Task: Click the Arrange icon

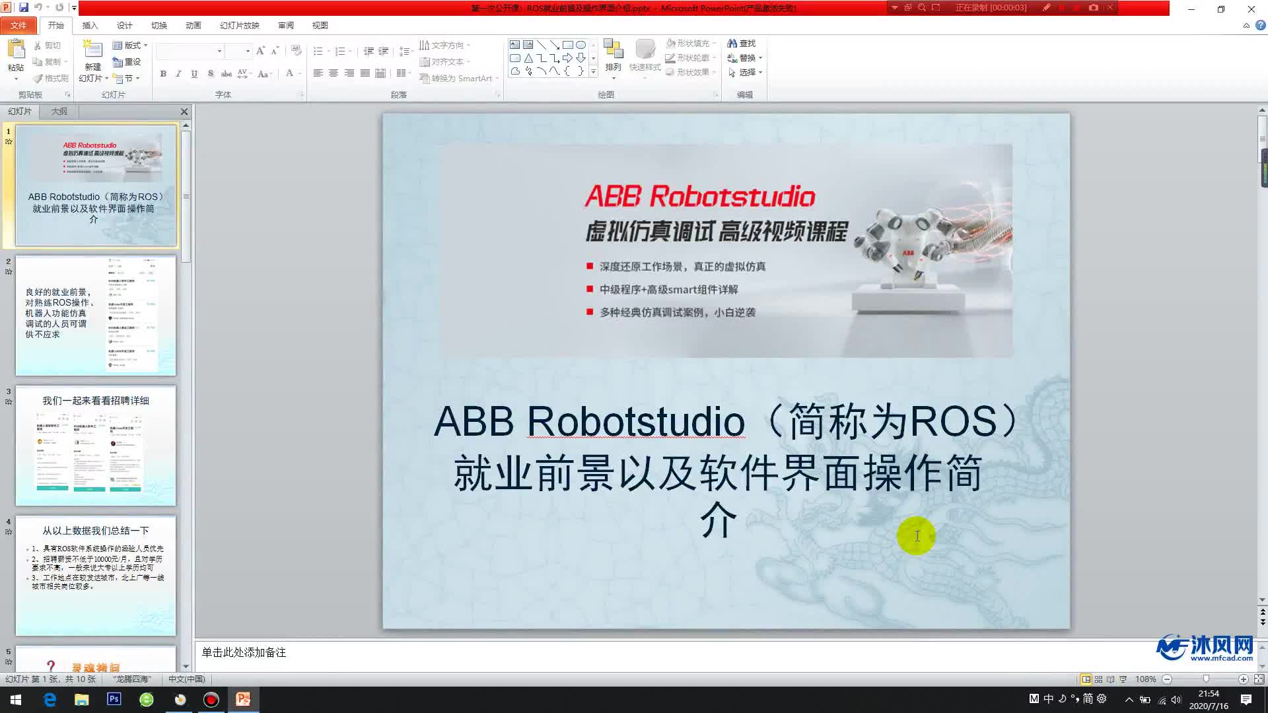Action: click(x=614, y=50)
